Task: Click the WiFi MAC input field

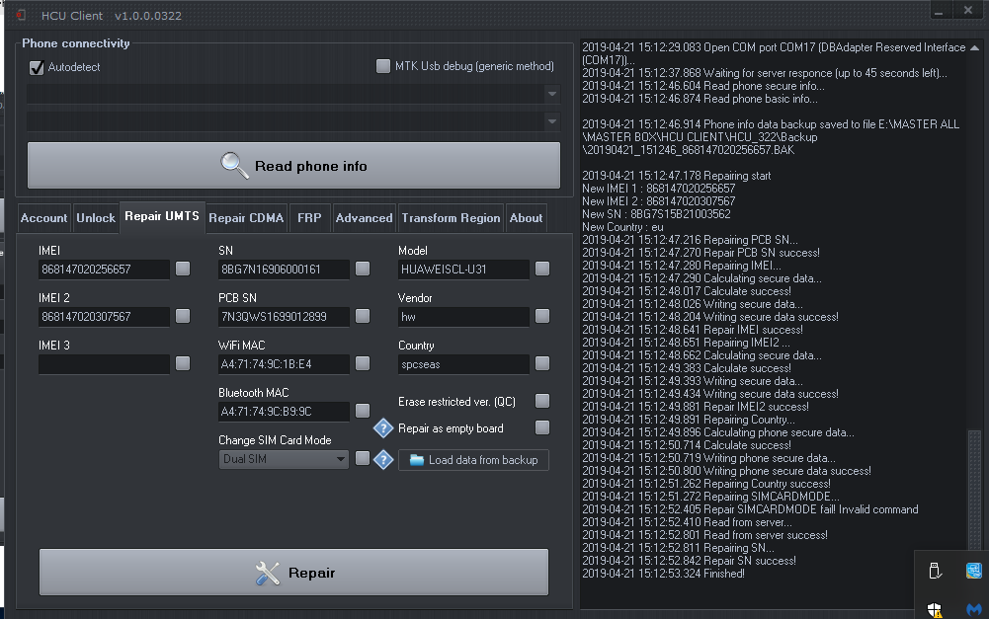Action: tap(284, 363)
